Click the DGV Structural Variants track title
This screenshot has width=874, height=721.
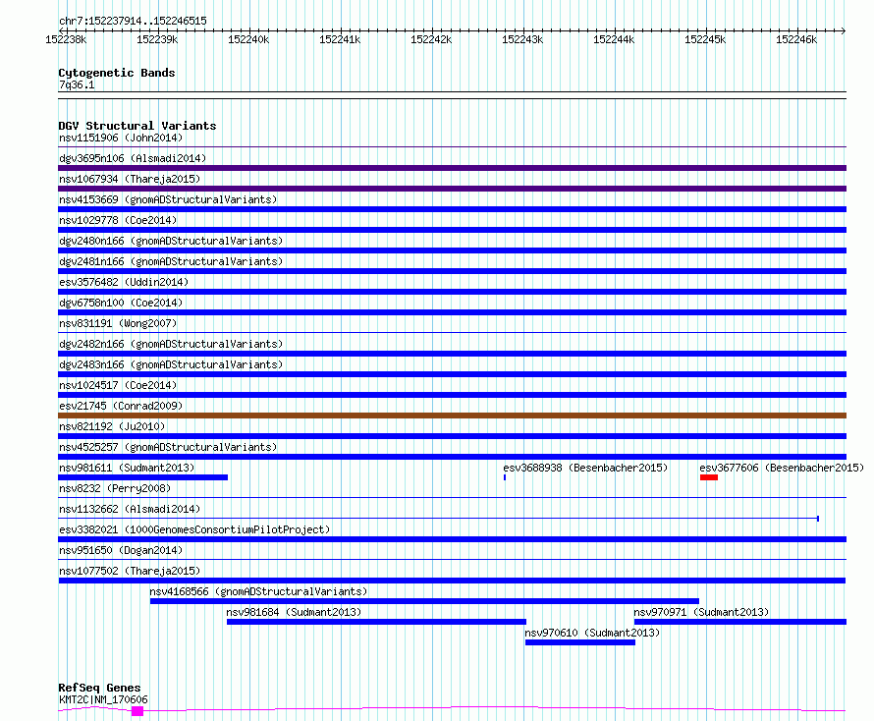(137, 126)
